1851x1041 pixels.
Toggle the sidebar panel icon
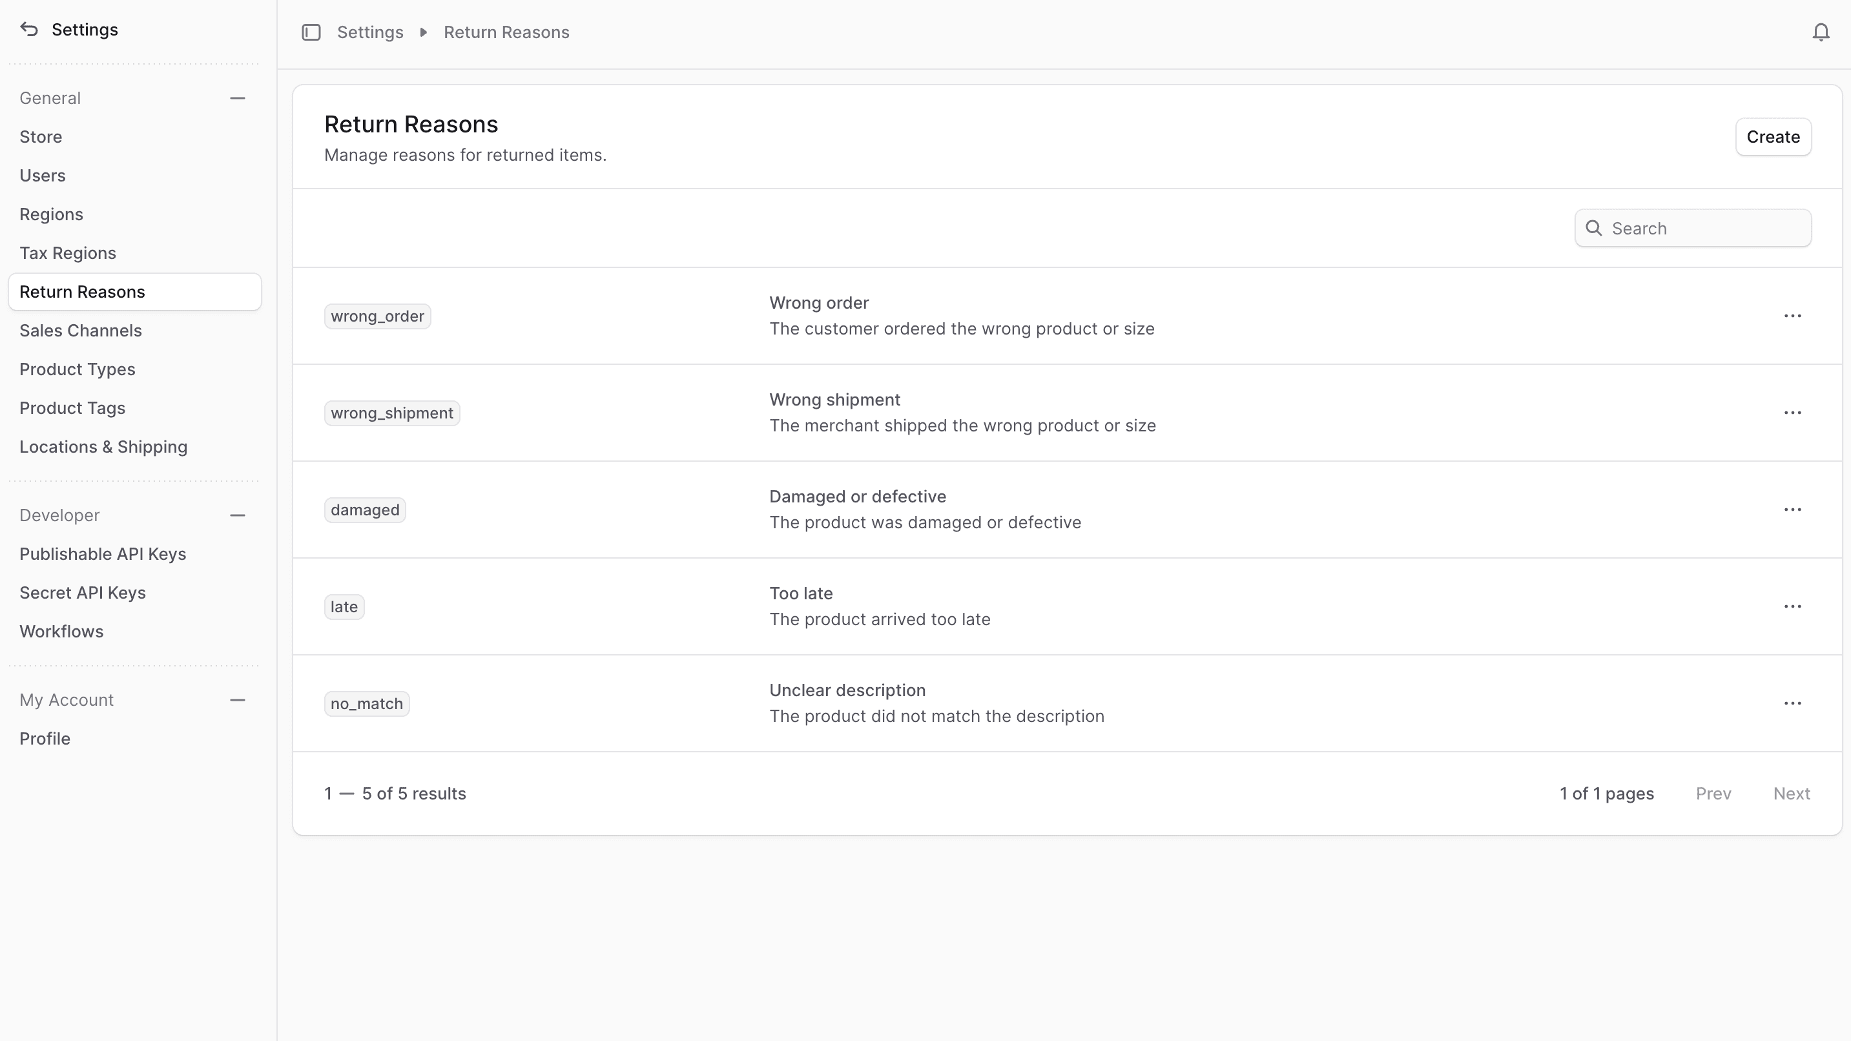point(311,32)
